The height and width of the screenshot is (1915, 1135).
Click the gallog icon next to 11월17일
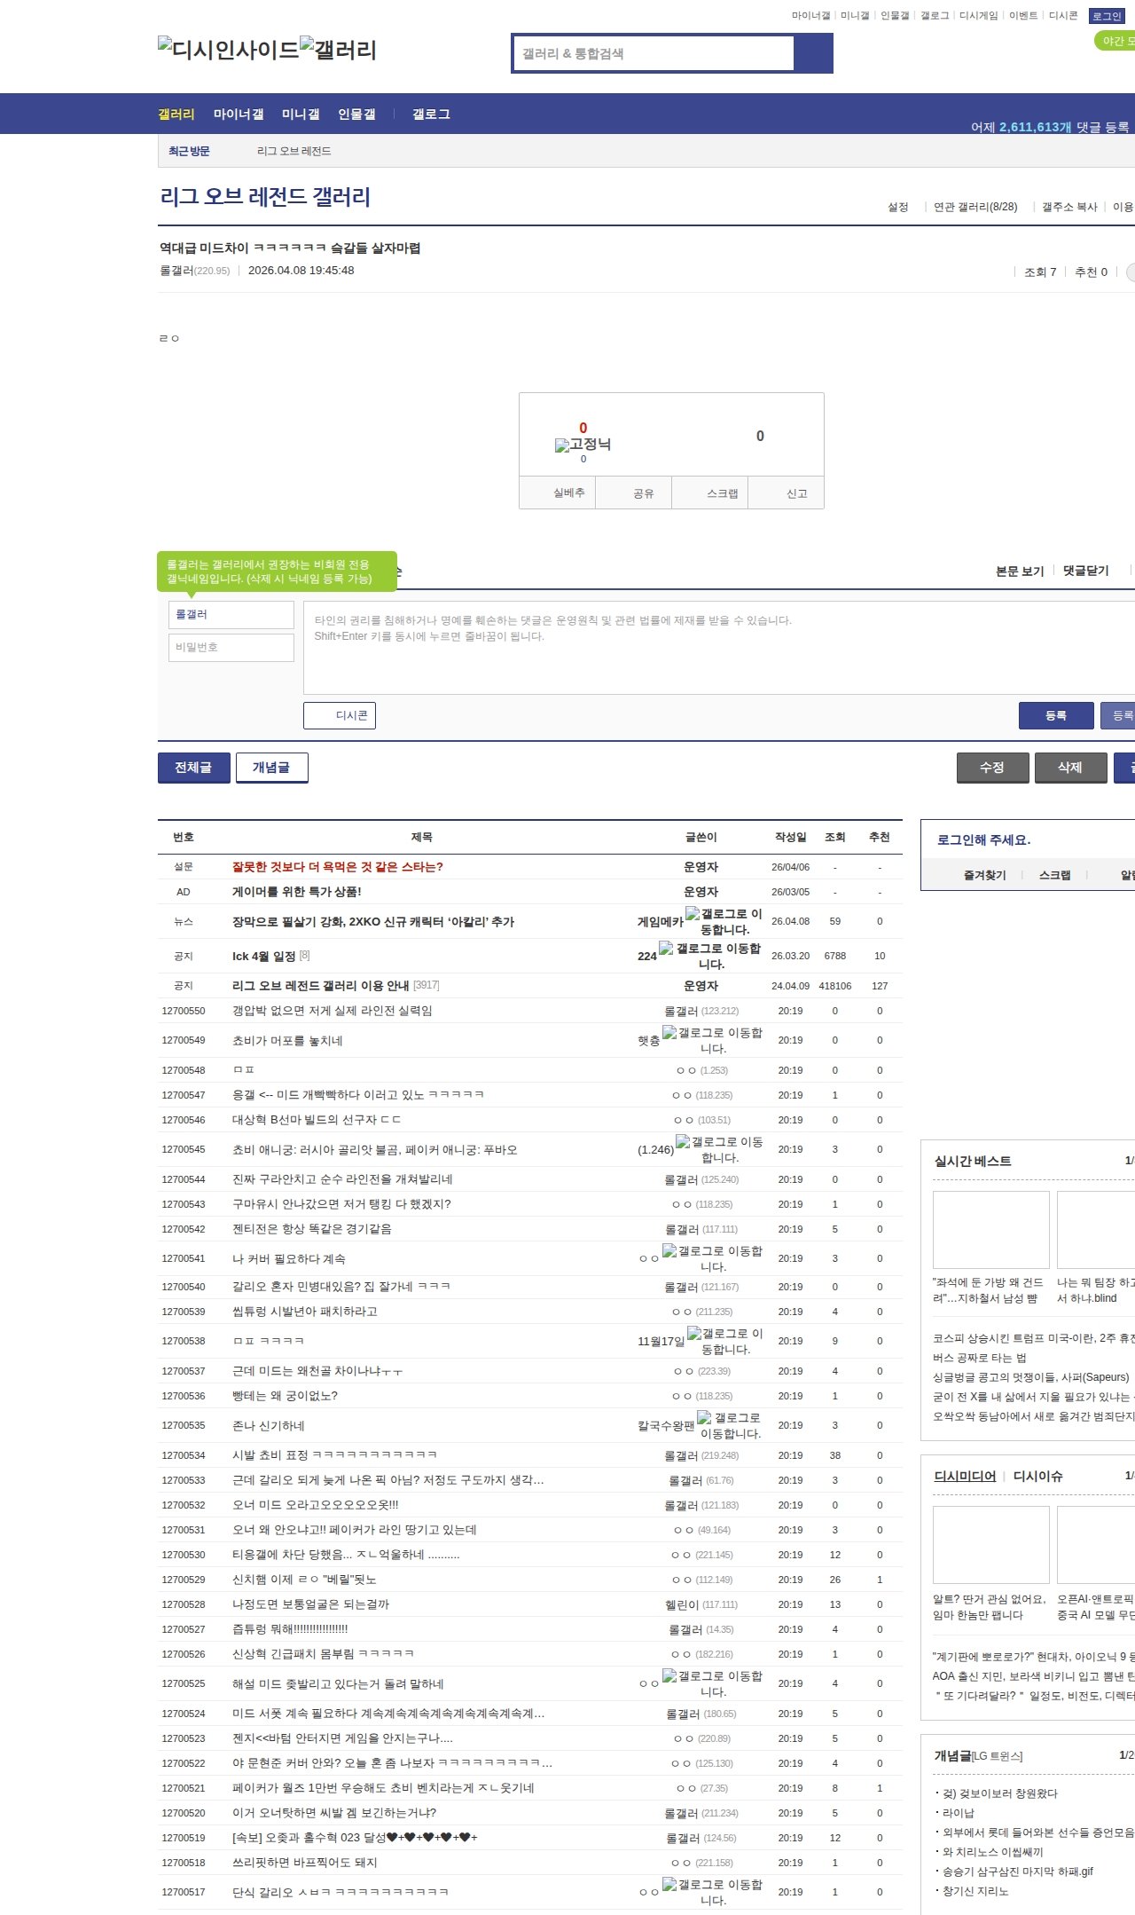coord(694,1333)
